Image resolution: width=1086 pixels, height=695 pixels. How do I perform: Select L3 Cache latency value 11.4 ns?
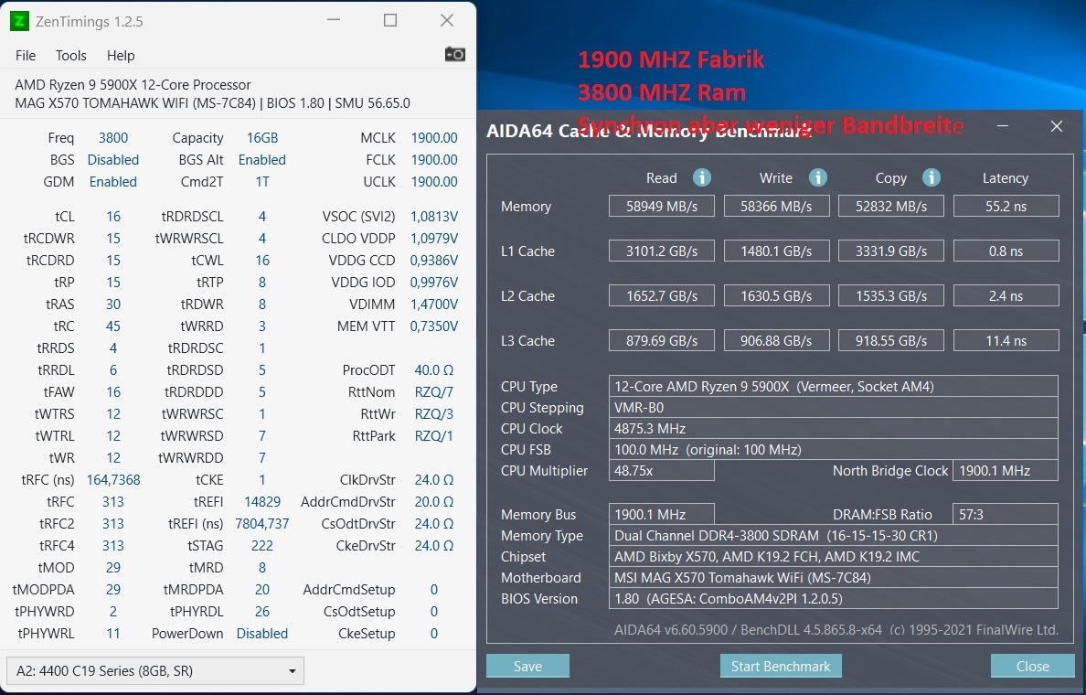1006,340
